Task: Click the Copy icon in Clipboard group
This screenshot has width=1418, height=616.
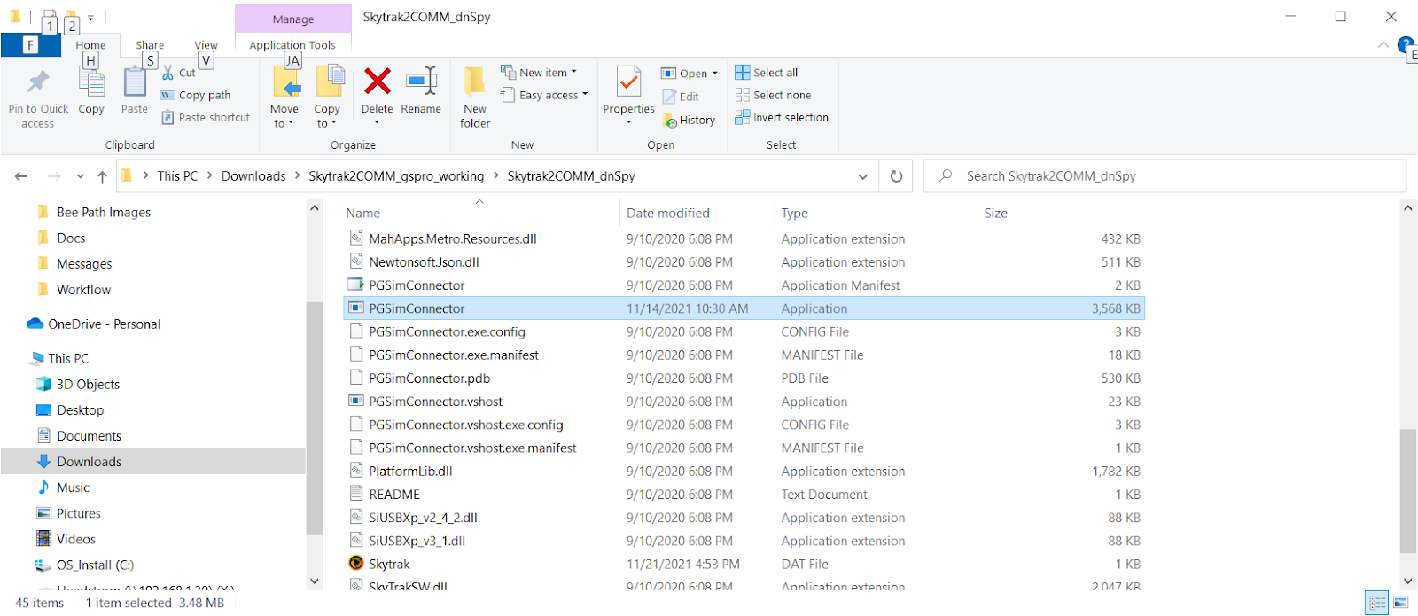Action: (91, 82)
